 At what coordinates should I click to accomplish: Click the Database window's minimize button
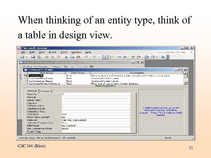pos(132,62)
